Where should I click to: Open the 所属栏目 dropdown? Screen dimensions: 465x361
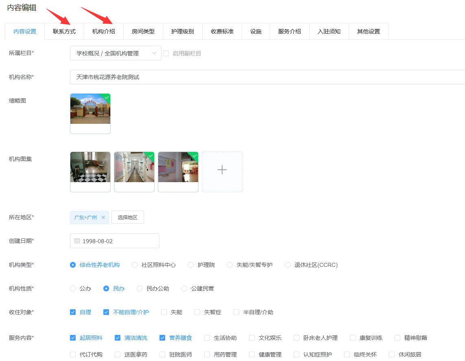click(116, 53)
